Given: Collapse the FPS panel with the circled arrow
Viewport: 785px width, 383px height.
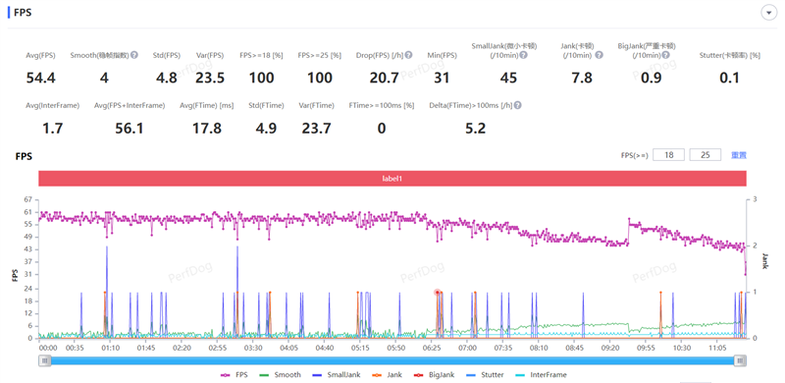Looking at the screenshot, I should tap(768, 13).
